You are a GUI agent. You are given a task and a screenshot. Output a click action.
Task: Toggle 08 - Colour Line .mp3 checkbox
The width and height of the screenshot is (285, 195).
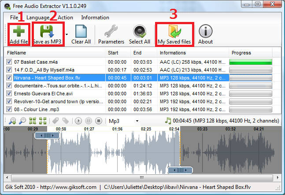point(9,109)
